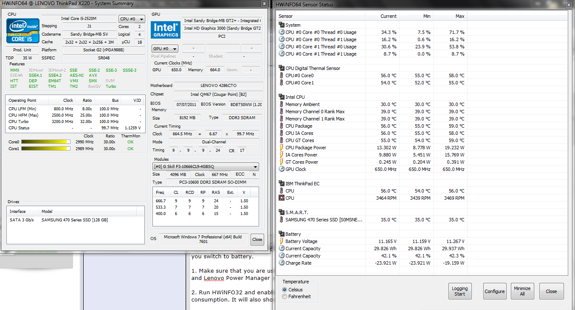Viewport: 575px width, 310px height.
Task: Click the Intel Graphics logo
Action: pos(166,30)
